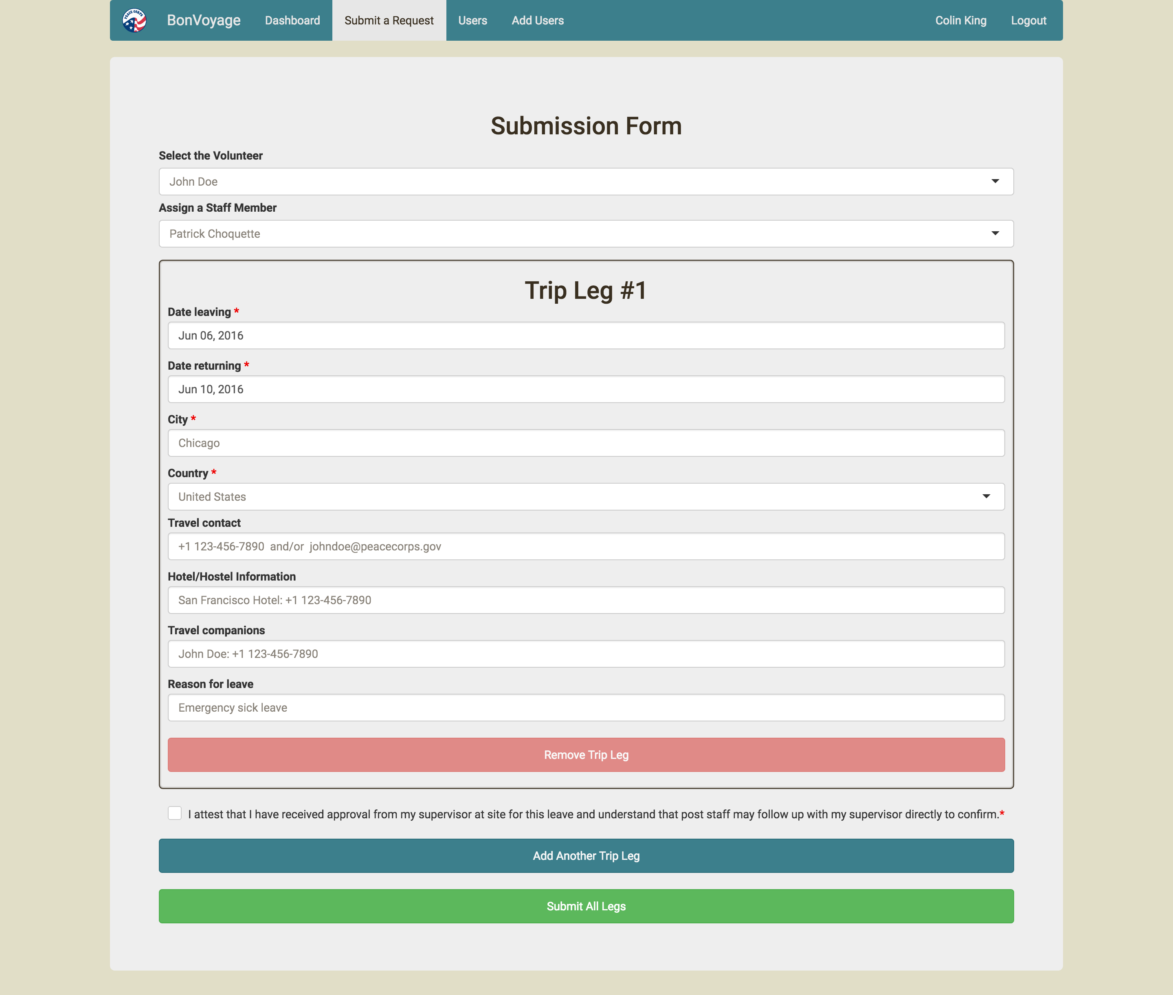This screenshot has height=995, width=1173.
Task: Click the City input field
Action: point(586,442)
